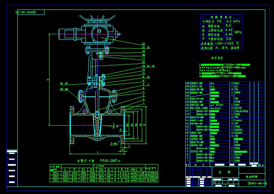Select the 1520 value in H column

coord(141,181)
